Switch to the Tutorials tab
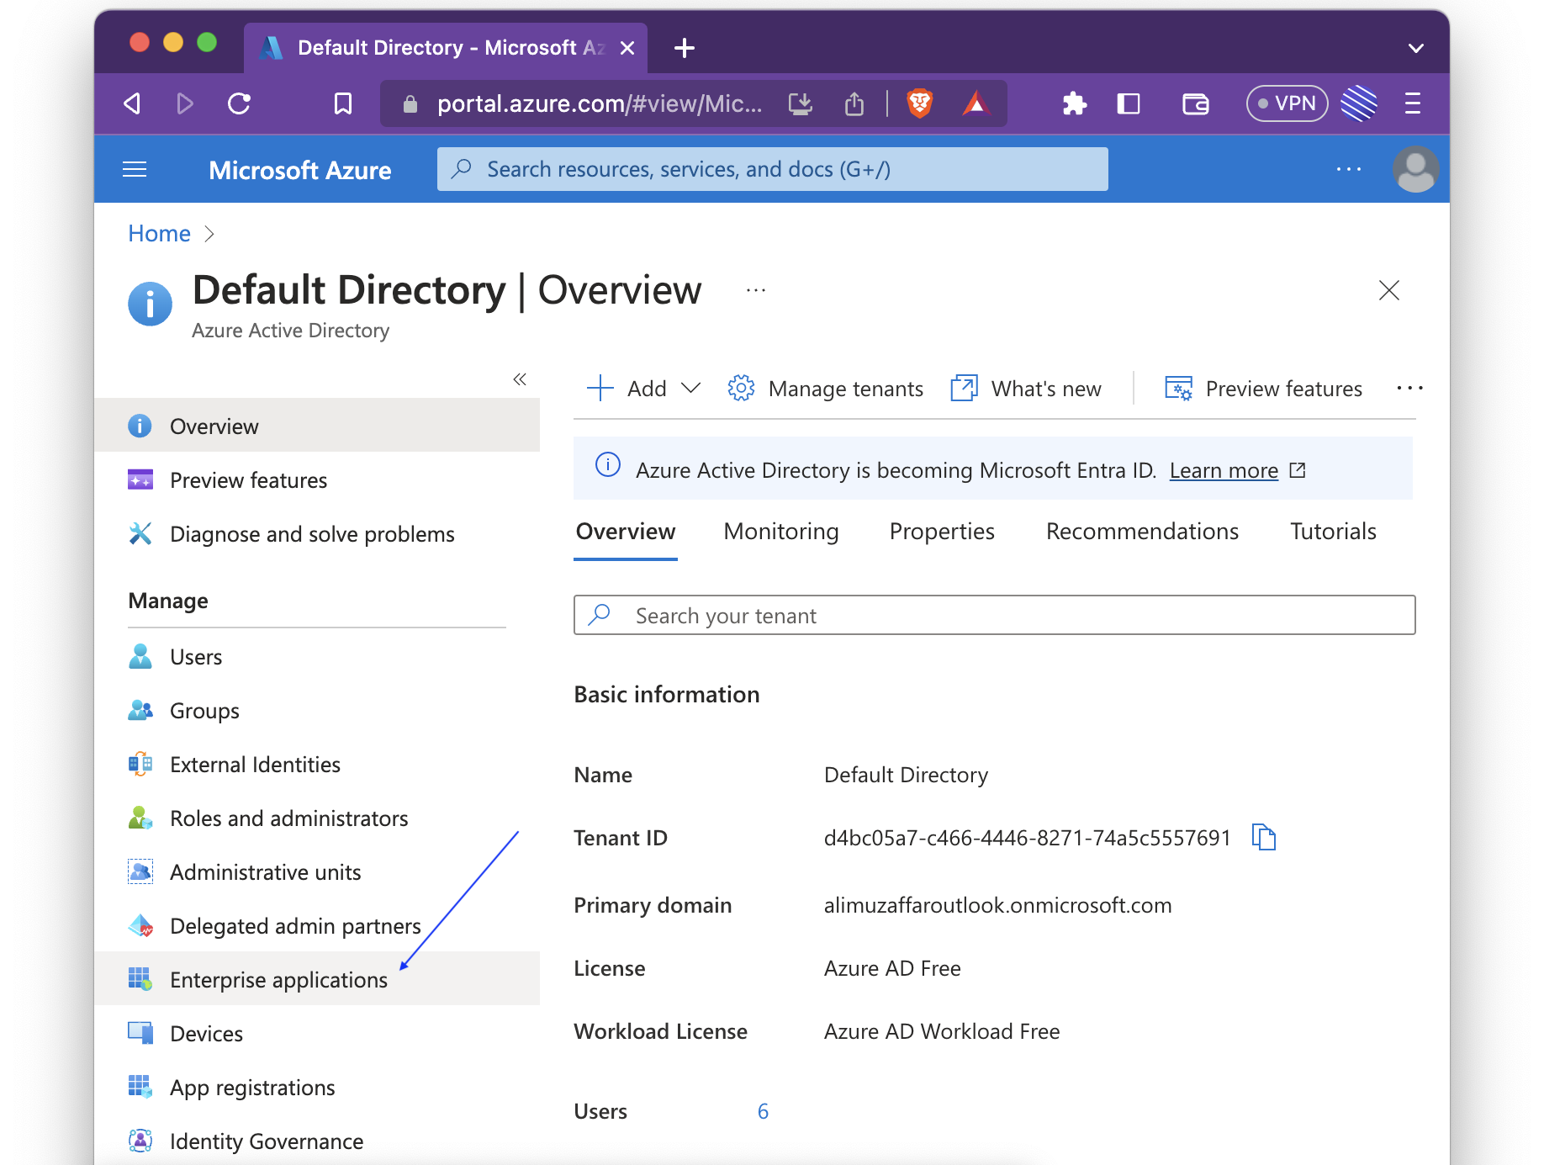This screenshot has height=1165, width=1544. pos(1333,532)
